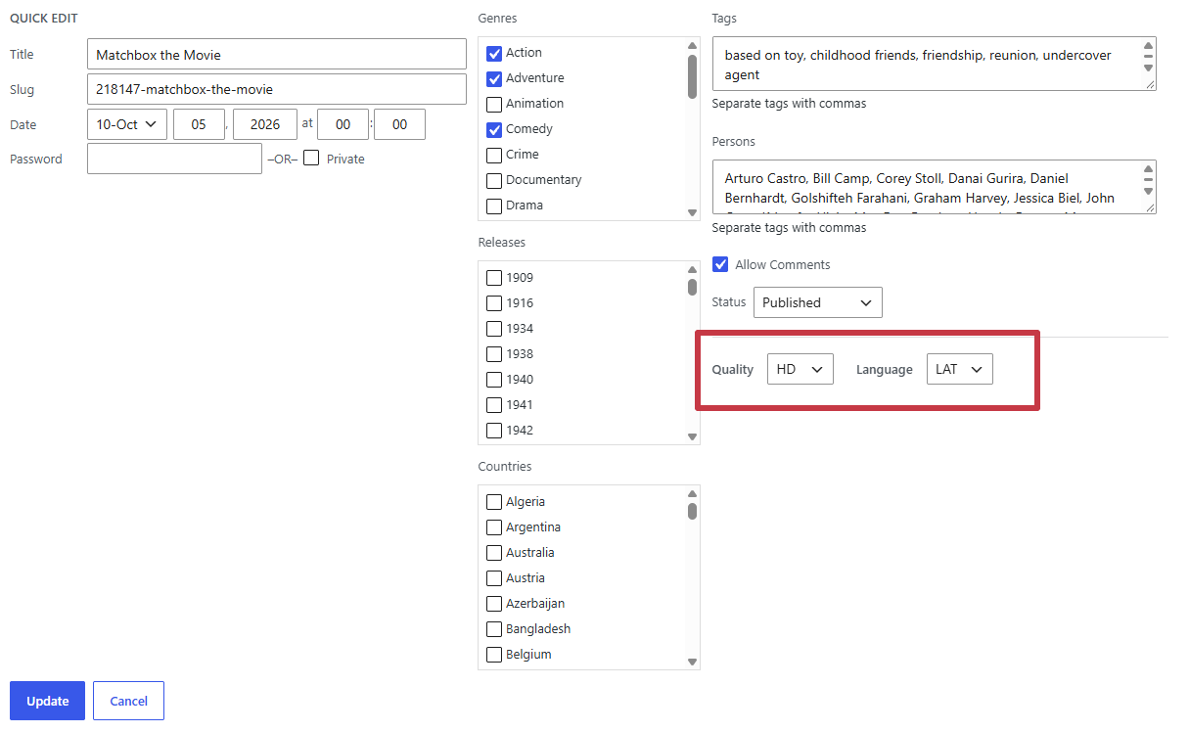Click the Releases list scroll-down arrow
Viewport: 1189px width, 732px height.
coord(692,436)
